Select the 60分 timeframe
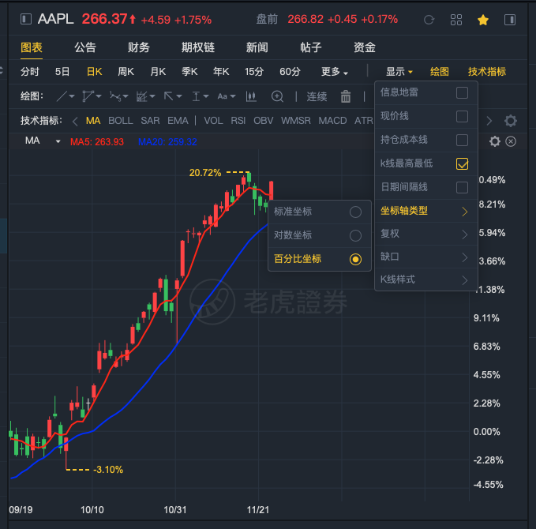The height and width of the screenshot is (529, 536). (x=290, y=72)
